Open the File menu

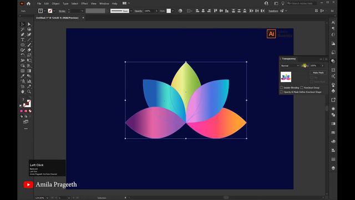pyautogui.click(x=39, y=4)
